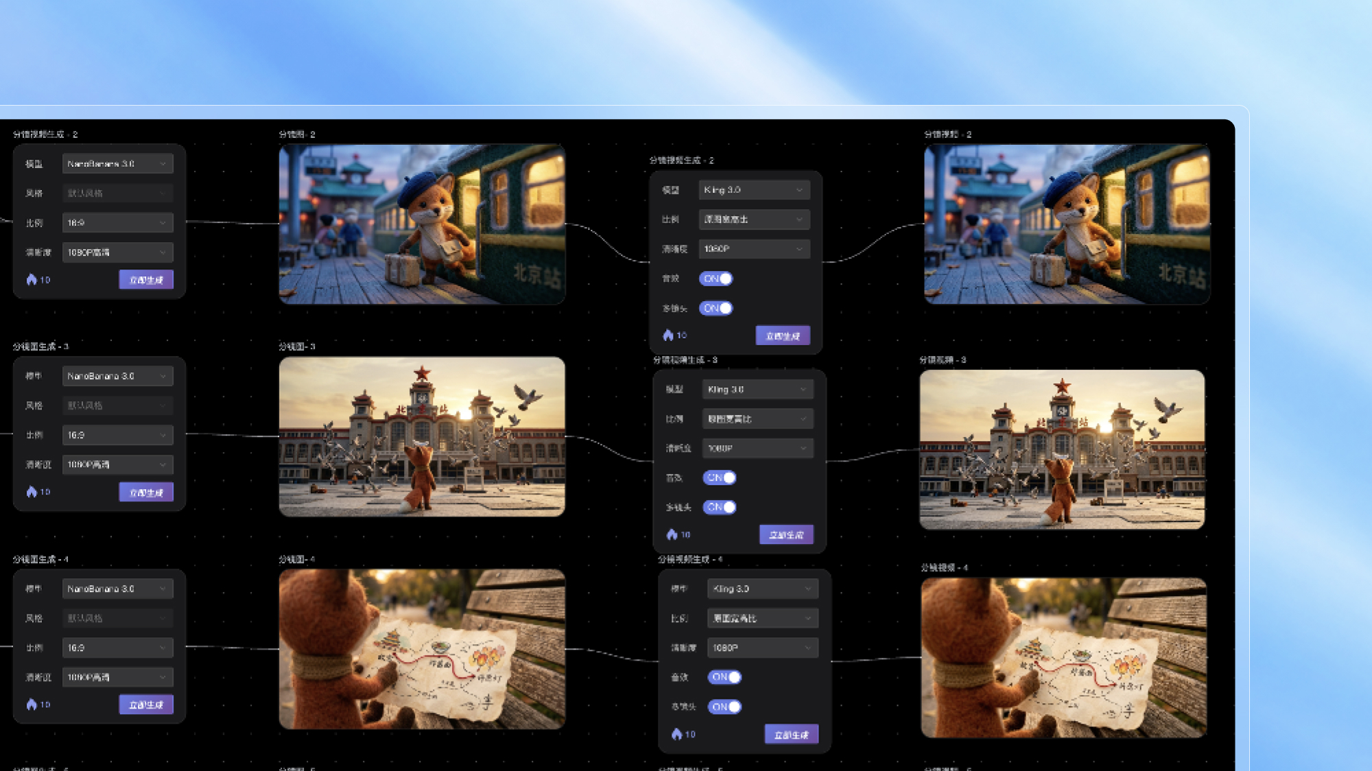Click 立即生成 button in image panel 2
1372x771 pixels.
tap(146, 279)
